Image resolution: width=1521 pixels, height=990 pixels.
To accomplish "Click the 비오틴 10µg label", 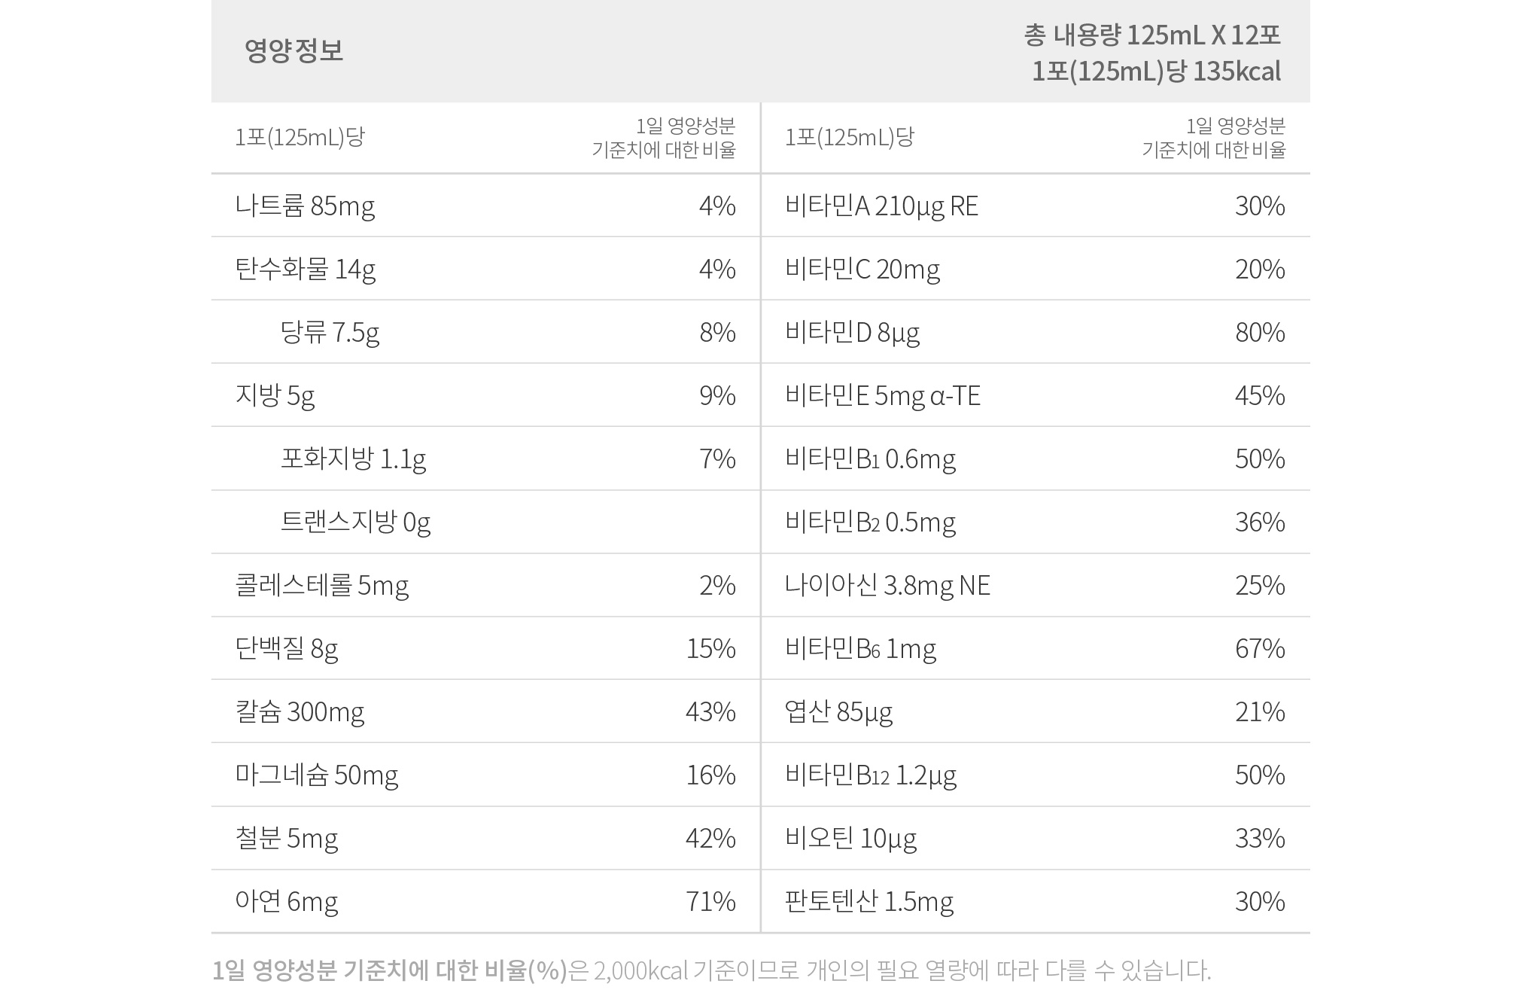I will pos(850,838).
